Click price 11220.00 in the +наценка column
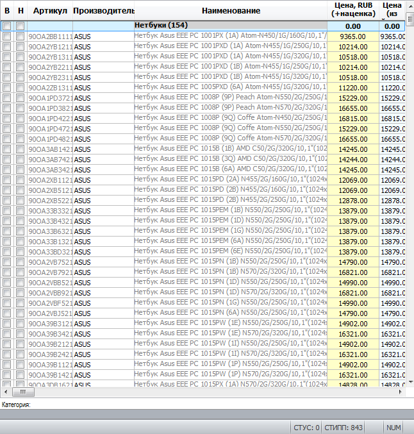414x434 pixels. point(353,88)
